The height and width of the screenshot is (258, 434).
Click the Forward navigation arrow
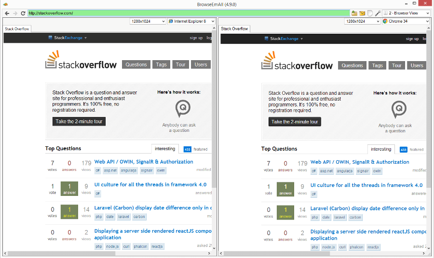click(15, 13)
